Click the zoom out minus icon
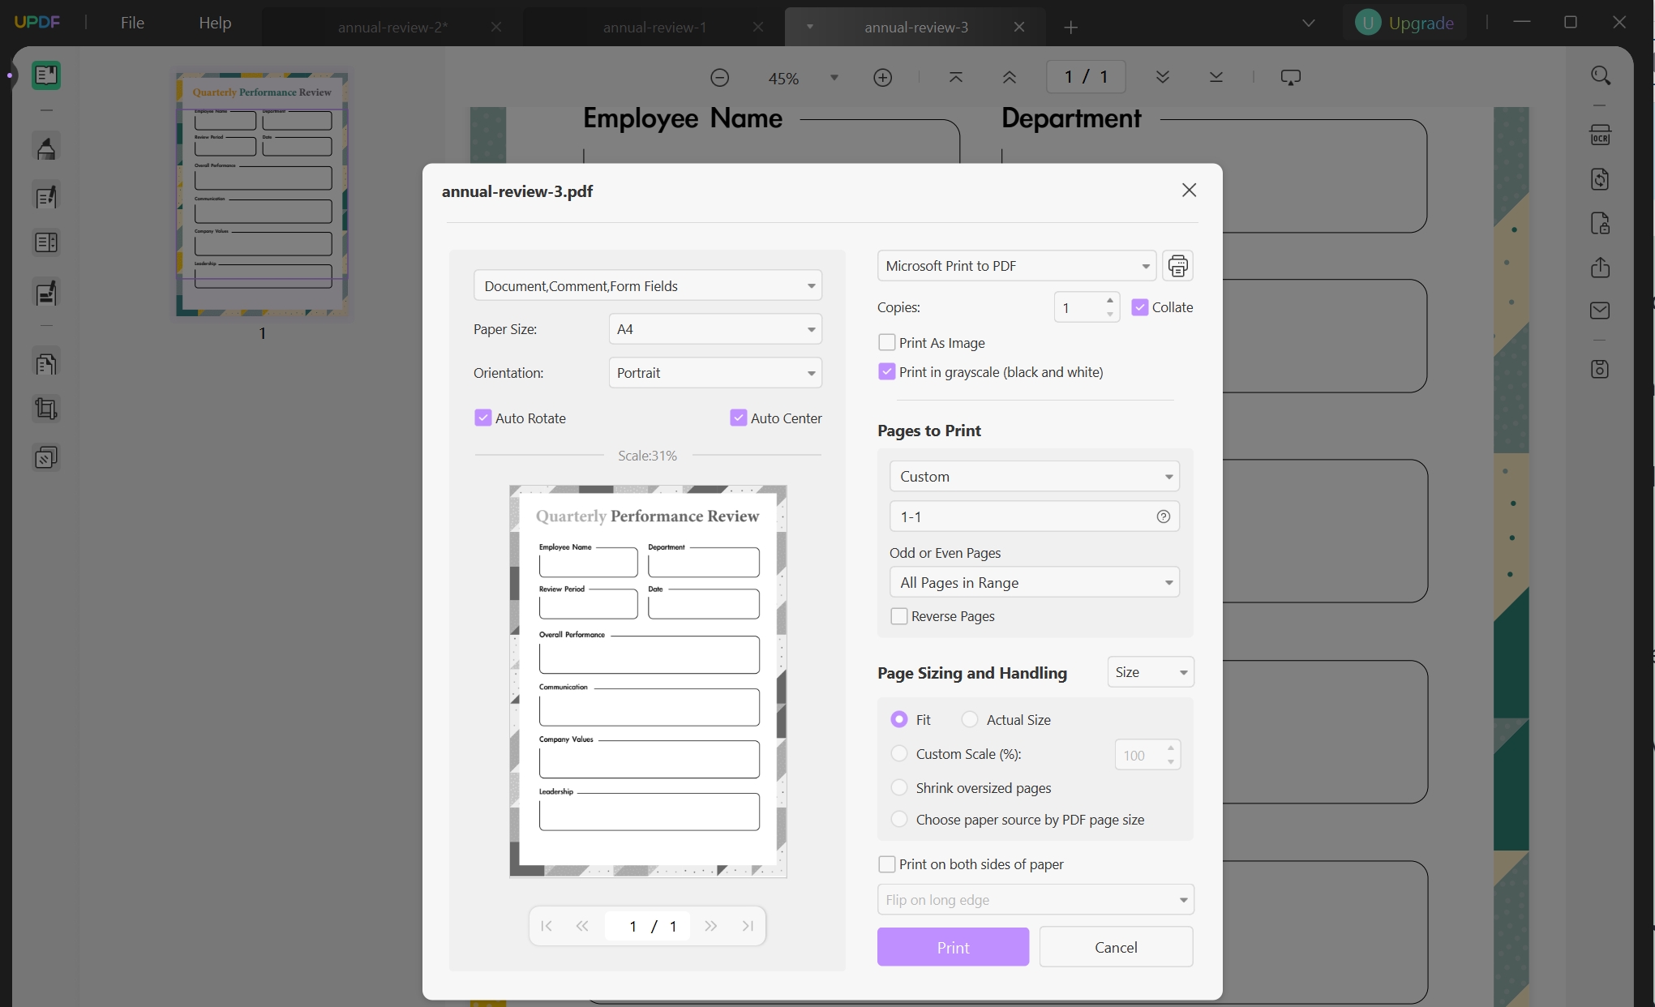1655x1007 pixels. point(719,78)
